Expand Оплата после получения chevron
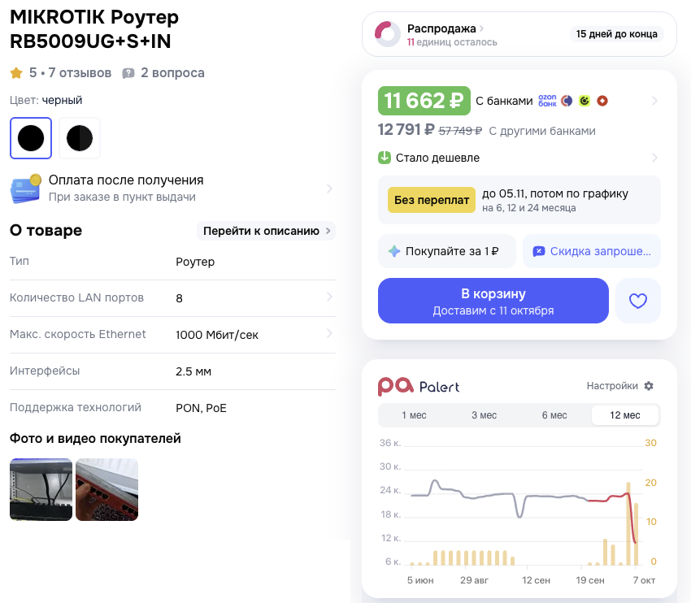Image resolution: width=691 pixels, height=603 pixels. 329,189
